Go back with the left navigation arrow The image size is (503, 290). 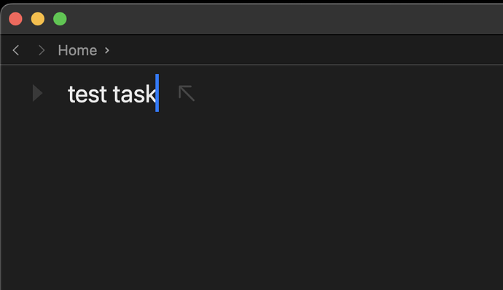tap(16, 50)
